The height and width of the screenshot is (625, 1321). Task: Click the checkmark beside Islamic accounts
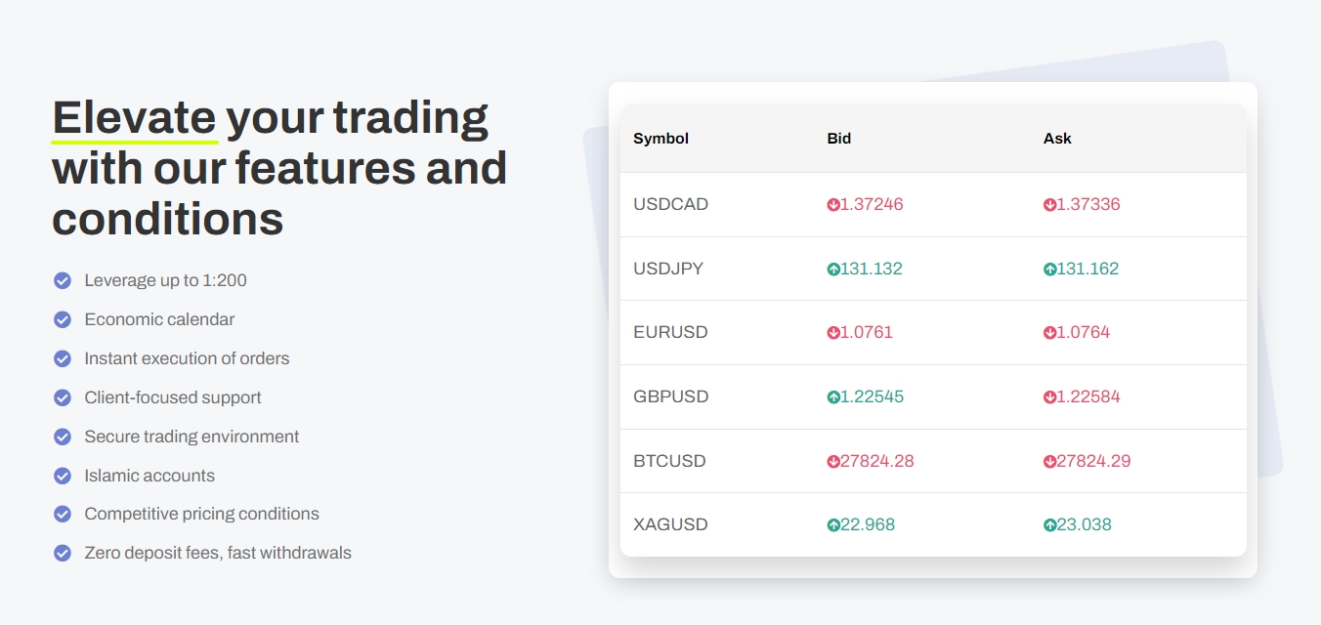(x=63, y=476)
